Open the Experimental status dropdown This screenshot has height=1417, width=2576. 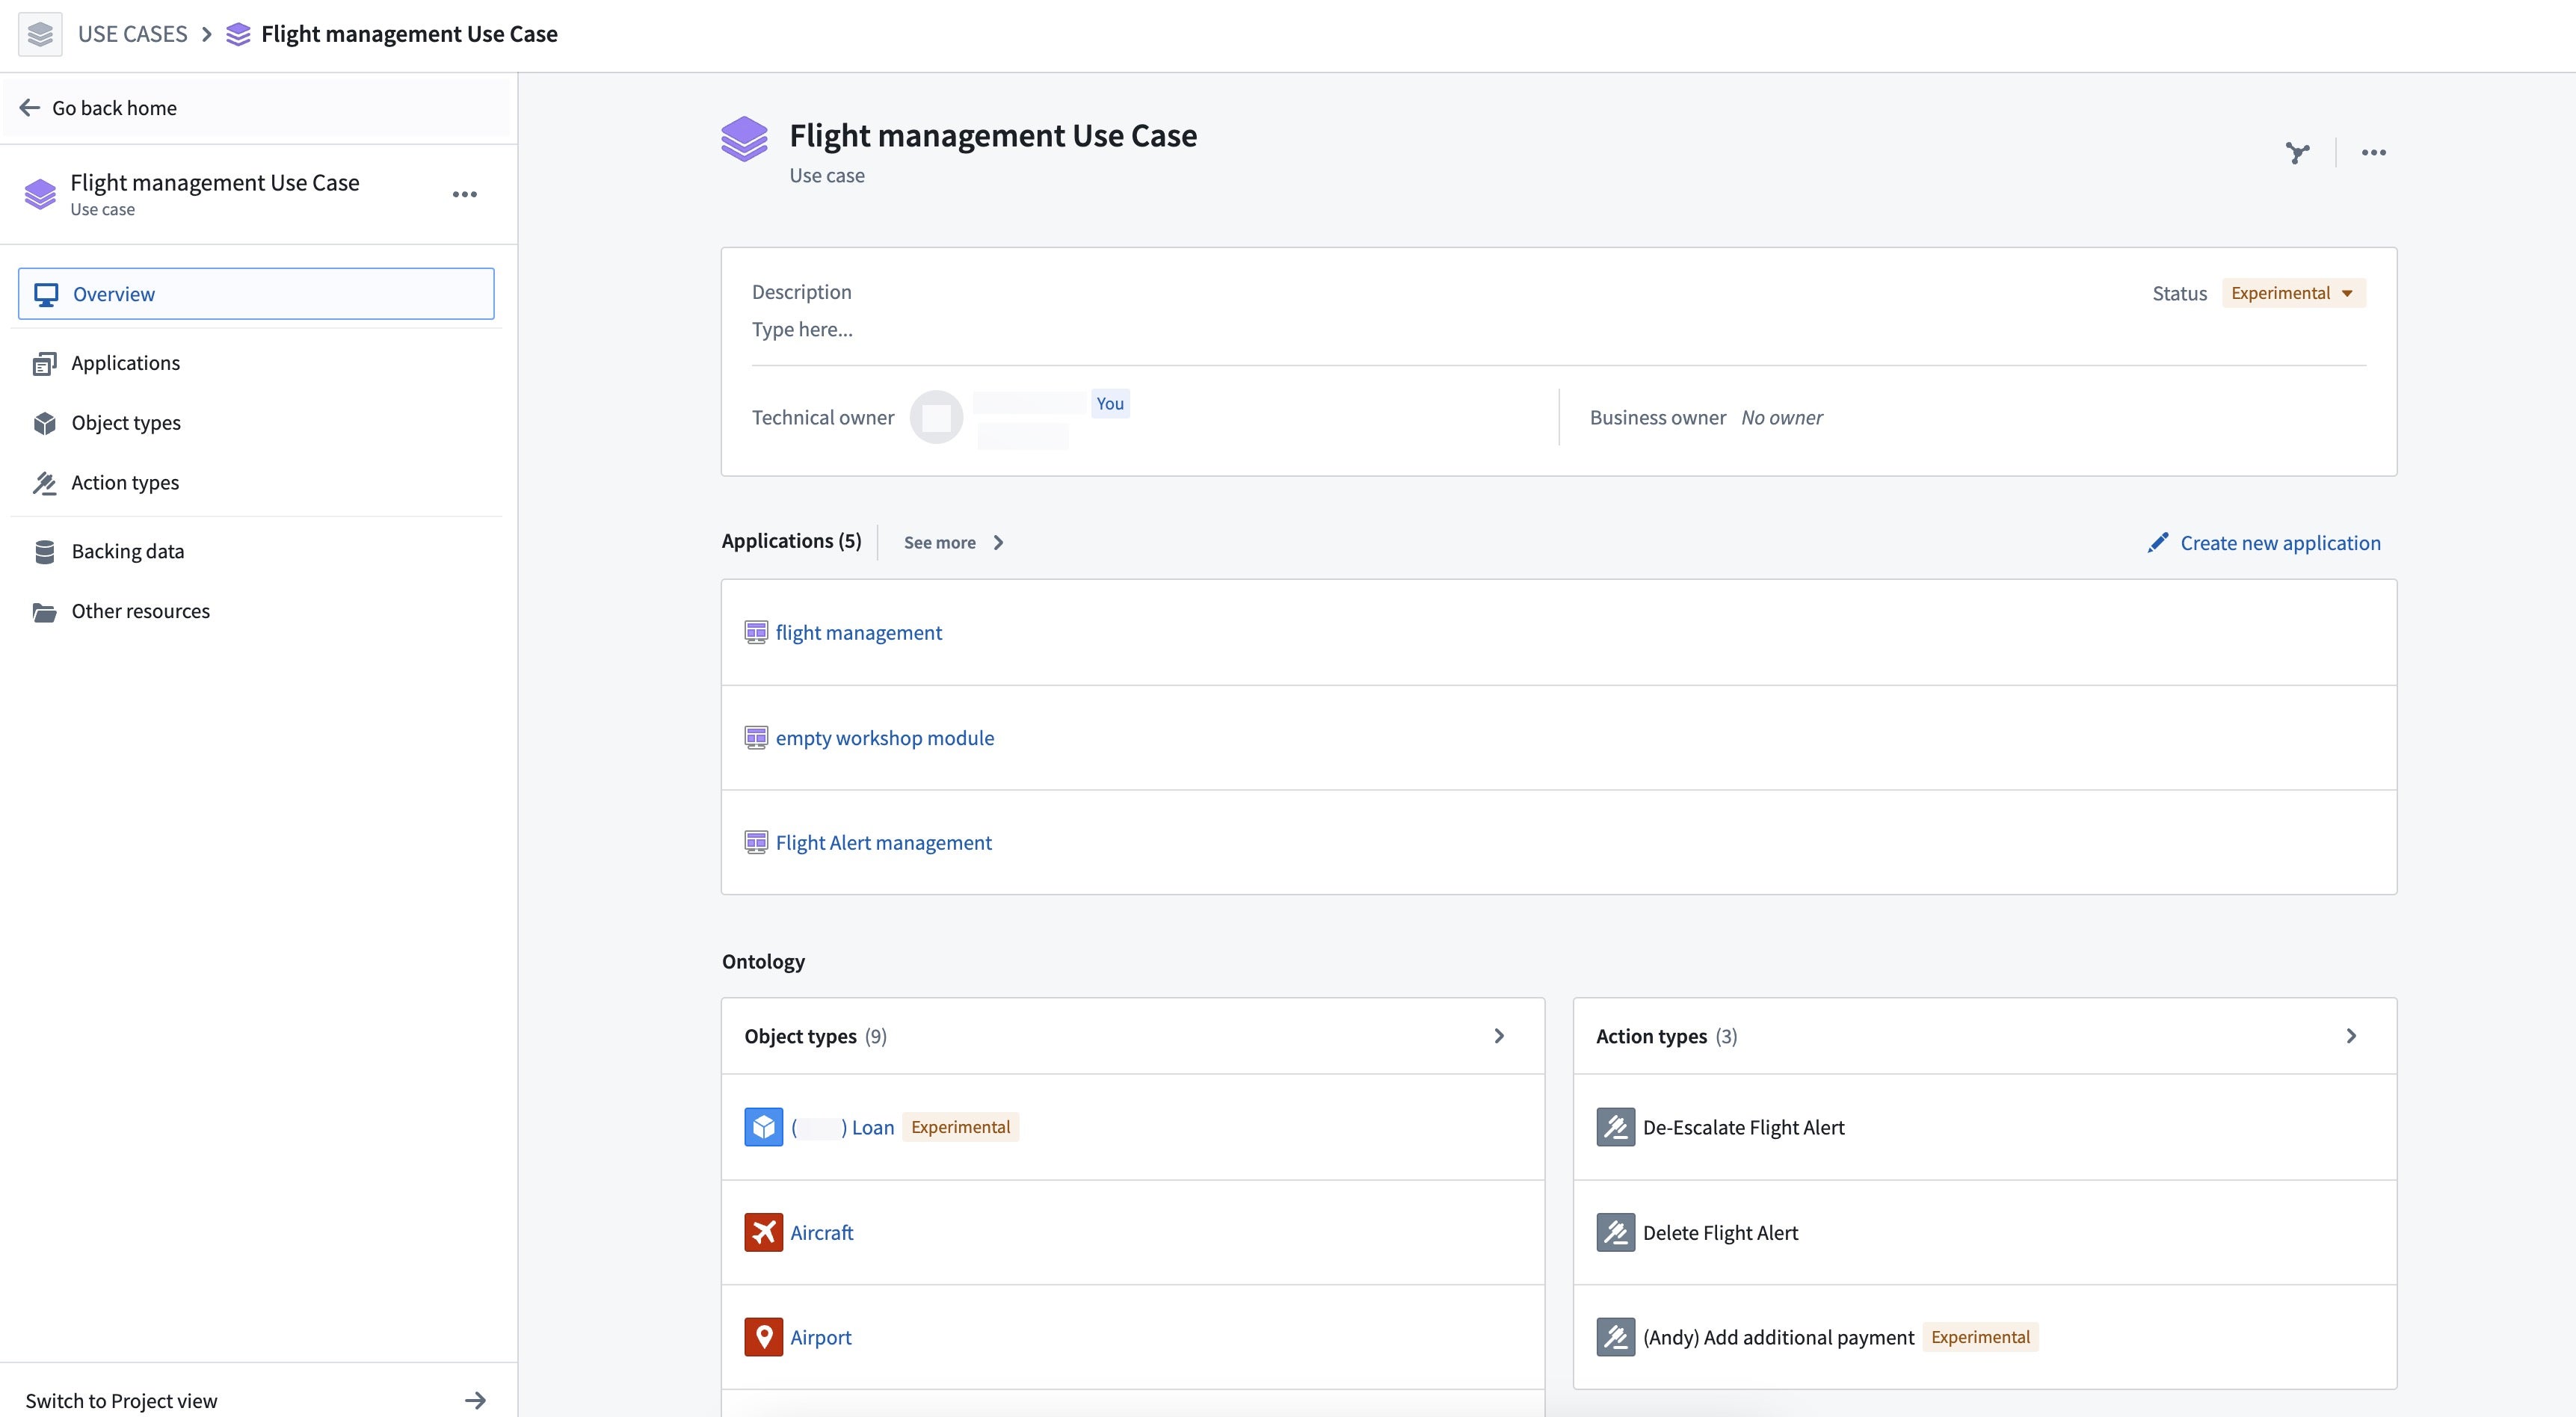2293,293
